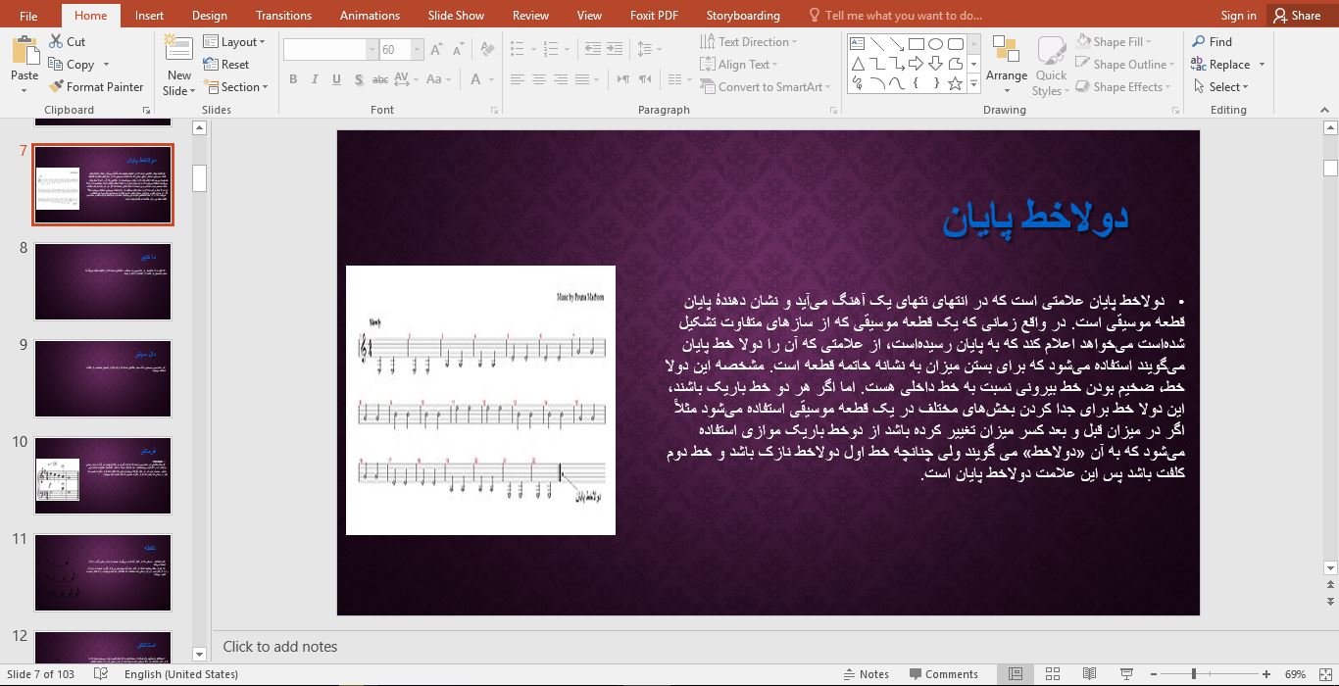Click the Share button
The height and width of the screenshot is (686, 1339).
coord(1296,16)
